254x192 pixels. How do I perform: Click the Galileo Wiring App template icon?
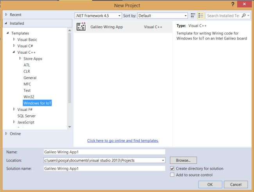tap(81, 27)
